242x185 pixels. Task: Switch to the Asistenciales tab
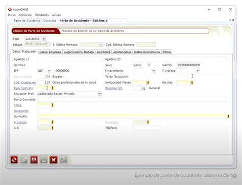click(122, 52)
